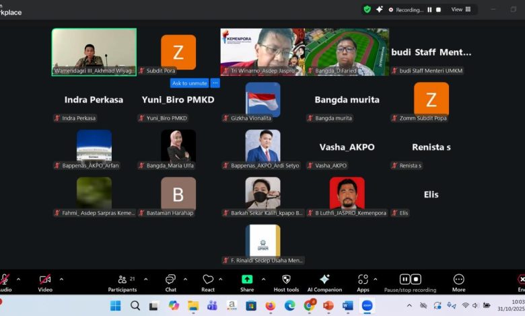The image size is (525, 316).
Task: Open the Participants panel
Action: (123, 283)
